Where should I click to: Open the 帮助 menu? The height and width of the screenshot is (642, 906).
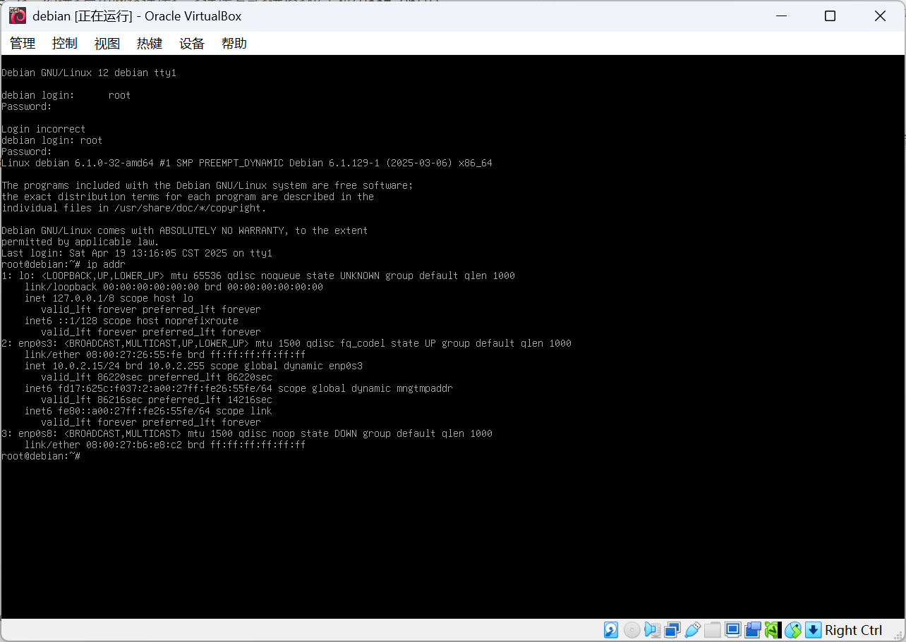pyautogui.click(x=234, y=44)
